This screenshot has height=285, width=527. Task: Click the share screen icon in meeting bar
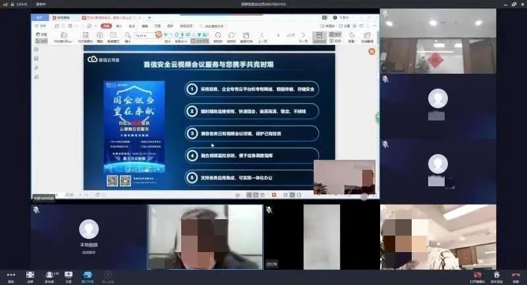[69, 275]
